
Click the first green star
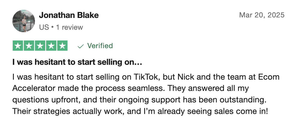tap(18, 46)
